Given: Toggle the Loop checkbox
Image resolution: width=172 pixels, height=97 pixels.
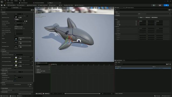Looking at the screenshot, I should click(x=15, y=36).
